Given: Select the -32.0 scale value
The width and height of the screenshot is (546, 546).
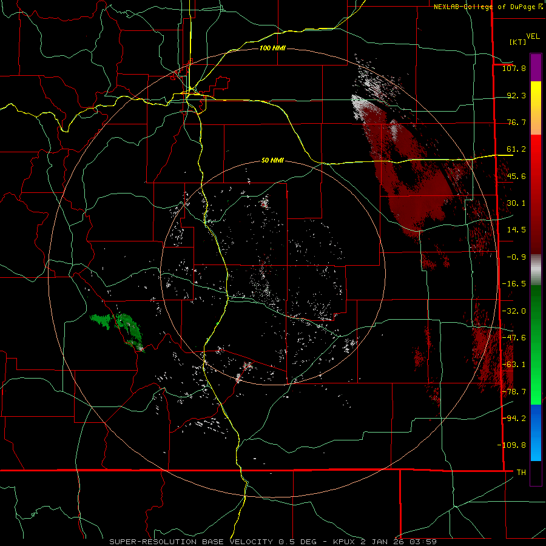Looking at the screenshot, I should (514, 311).
